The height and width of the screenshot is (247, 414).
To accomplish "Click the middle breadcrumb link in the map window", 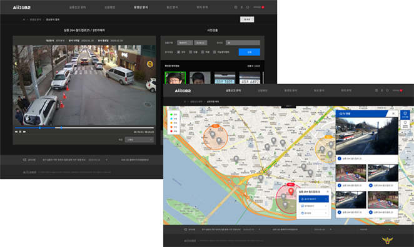I will coord(196,102).
